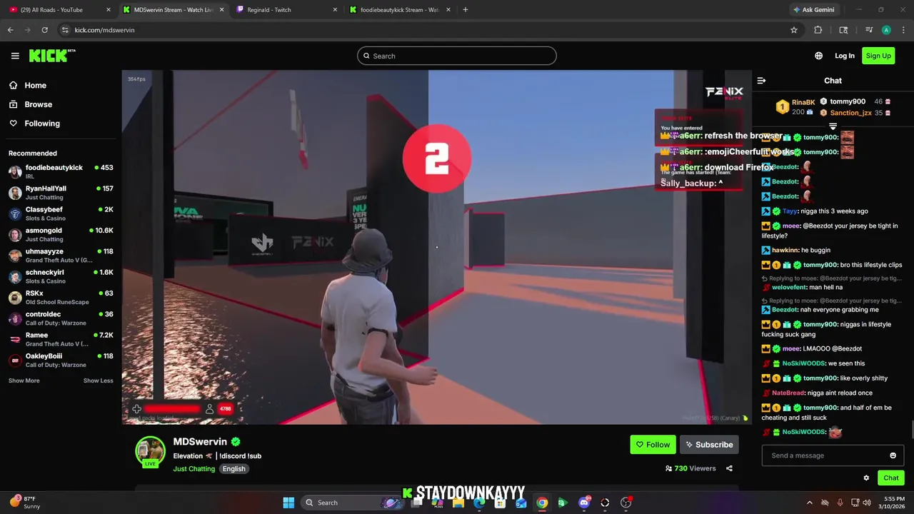
Task: Click the taskbar Search box
Action: [x=353, y=503]
